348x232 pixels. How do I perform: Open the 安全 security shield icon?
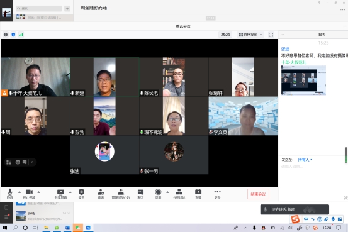(x=81, y=194)
